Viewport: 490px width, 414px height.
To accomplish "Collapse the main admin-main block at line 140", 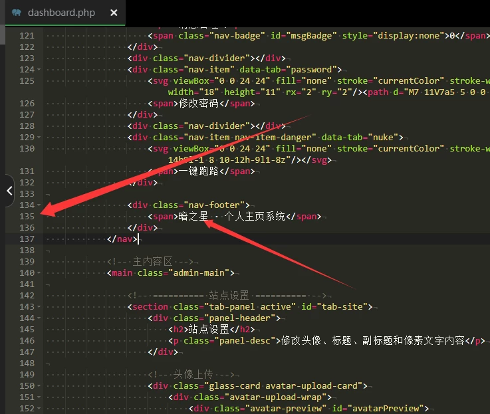I will tap(40, 273).
